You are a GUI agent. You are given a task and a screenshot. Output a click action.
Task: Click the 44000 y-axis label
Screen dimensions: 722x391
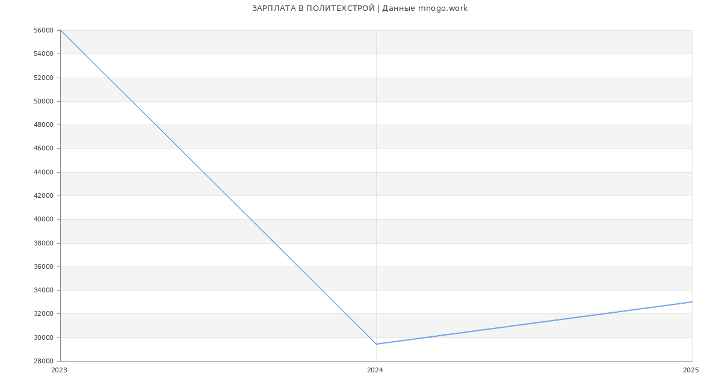[45, 172]
